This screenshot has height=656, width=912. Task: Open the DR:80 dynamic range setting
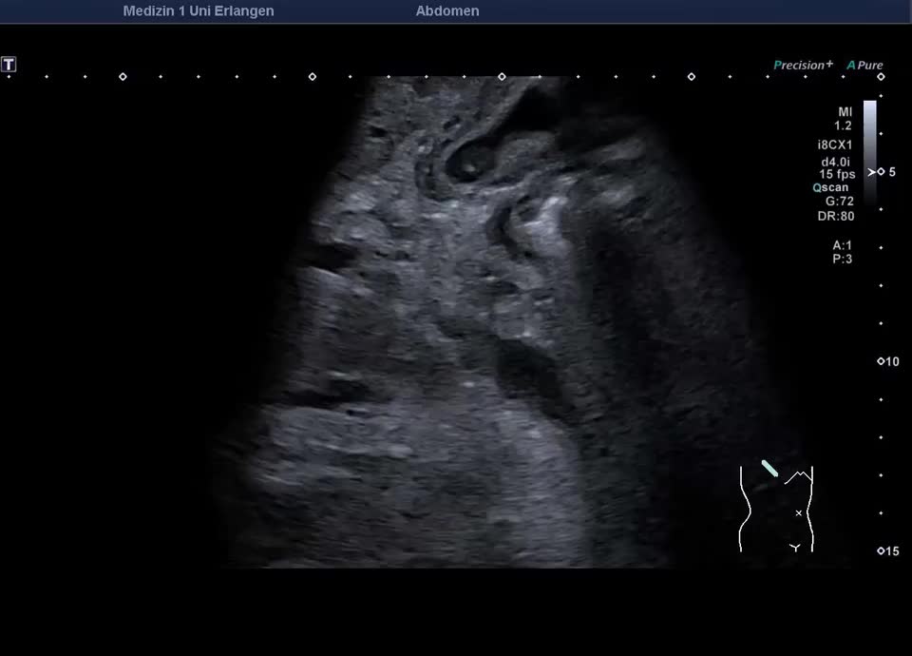click(x=836, y=216)
